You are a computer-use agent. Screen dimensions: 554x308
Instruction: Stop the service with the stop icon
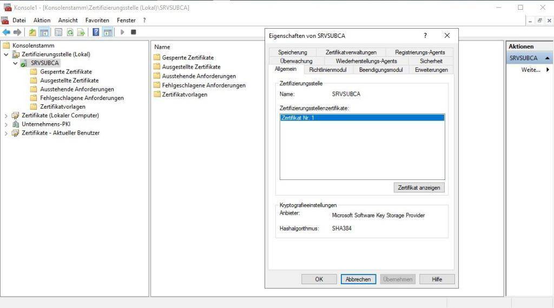pyautogui.click(x=133, y=32)
